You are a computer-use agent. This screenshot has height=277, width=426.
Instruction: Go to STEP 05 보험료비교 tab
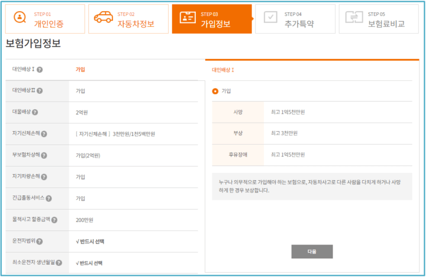pyautogui.click(x=379, y=19)
